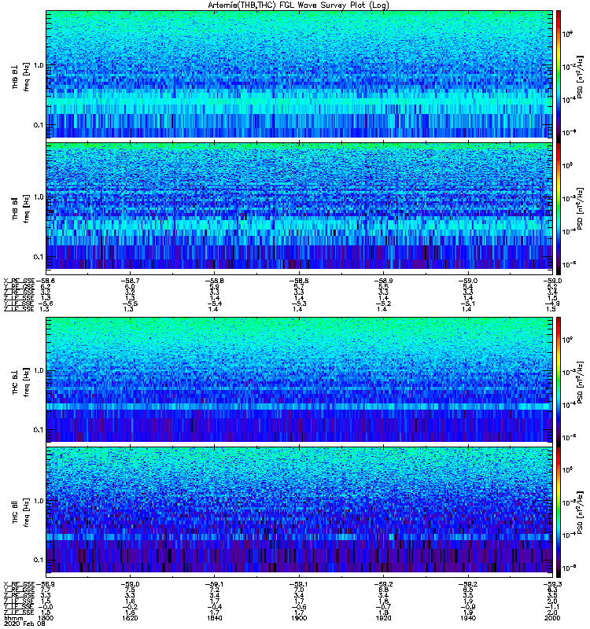This screenshot has height=629, width=590.
Task: Click the '1.0' frequency tick of THB B∥ panel
Action: click(39, 197)
